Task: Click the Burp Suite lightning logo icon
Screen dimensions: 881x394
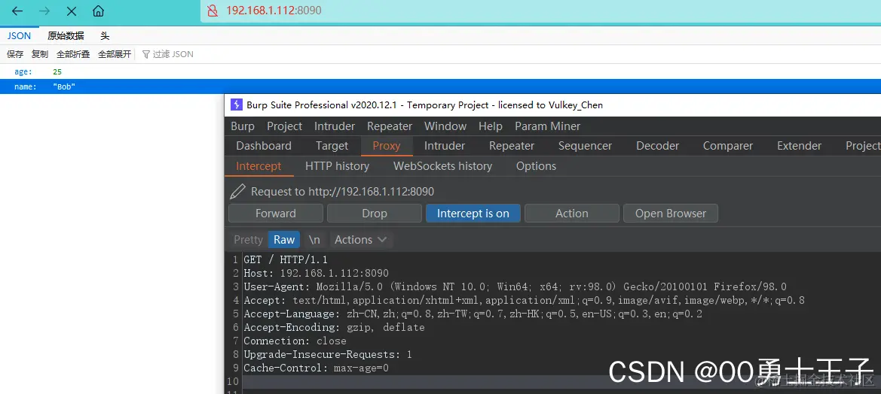Action: click(x=237, y=105)
